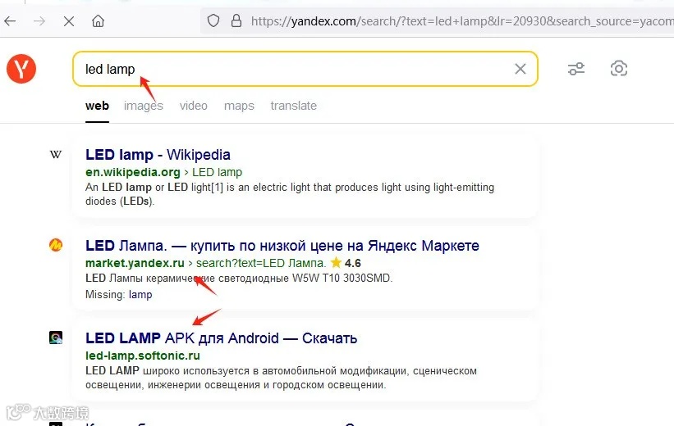Click the red Yandex Y logo

(21, 69)
